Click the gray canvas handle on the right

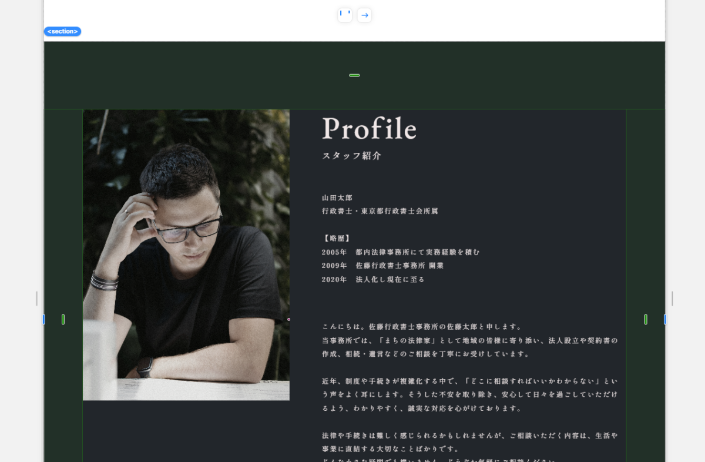(x=672, y=299)
